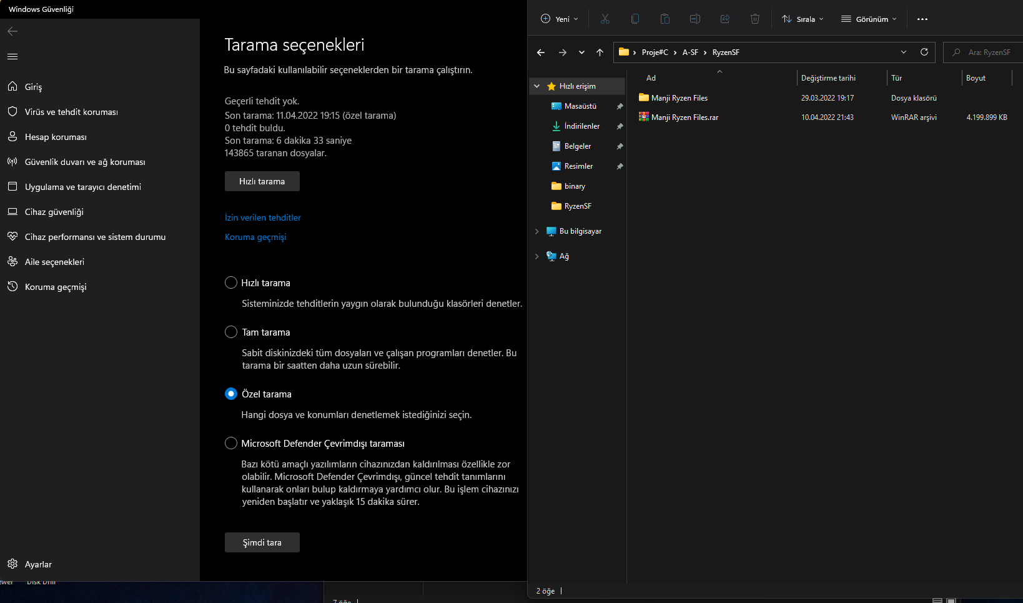
Task: Select Microsoft Defender Çevrimdışı taraması option
Action: (x=231, y=443)
